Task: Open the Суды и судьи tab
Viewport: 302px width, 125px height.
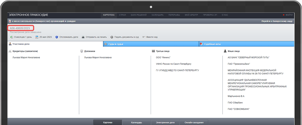Action: click(116, 44)
